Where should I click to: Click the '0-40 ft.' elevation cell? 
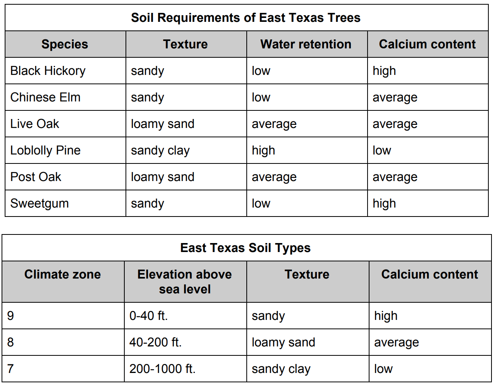click(148, 316)
